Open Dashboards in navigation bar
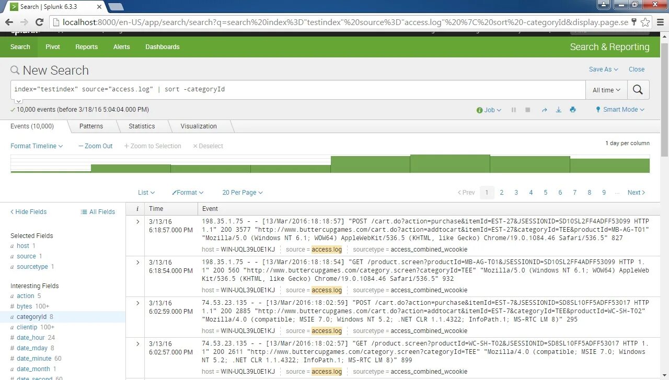This screenshot has width=669, height=380. coord(163,47)
